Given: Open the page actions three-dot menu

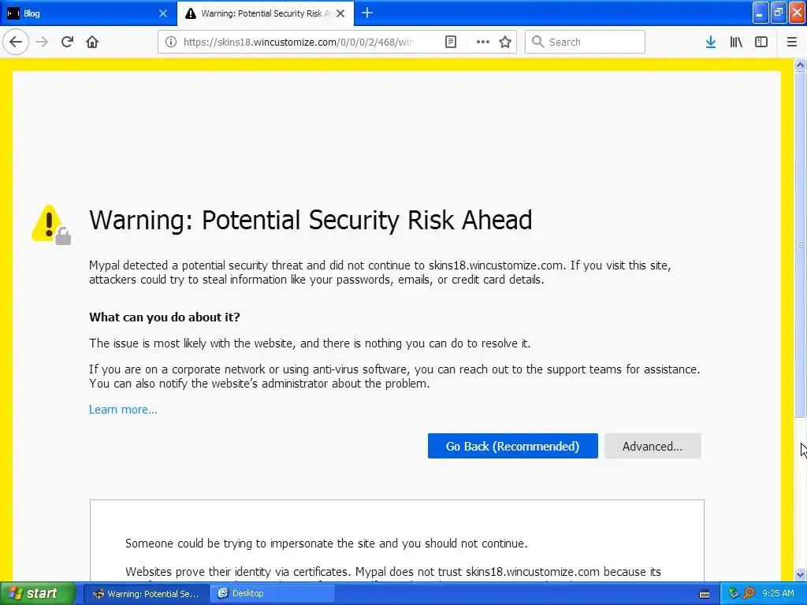Looking at the screenshot, I should 483,42.
